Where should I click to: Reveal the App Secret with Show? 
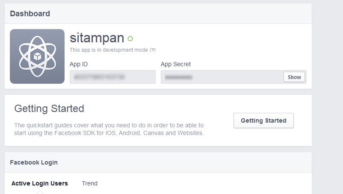pos(294,77)
